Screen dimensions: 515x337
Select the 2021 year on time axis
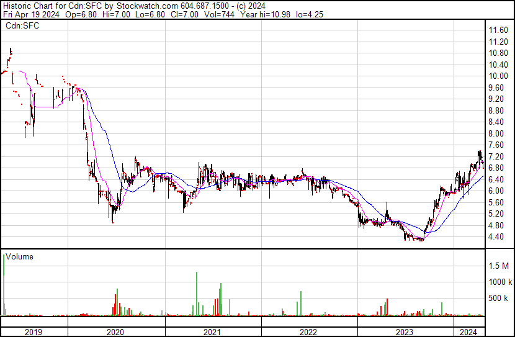(212, 331)
